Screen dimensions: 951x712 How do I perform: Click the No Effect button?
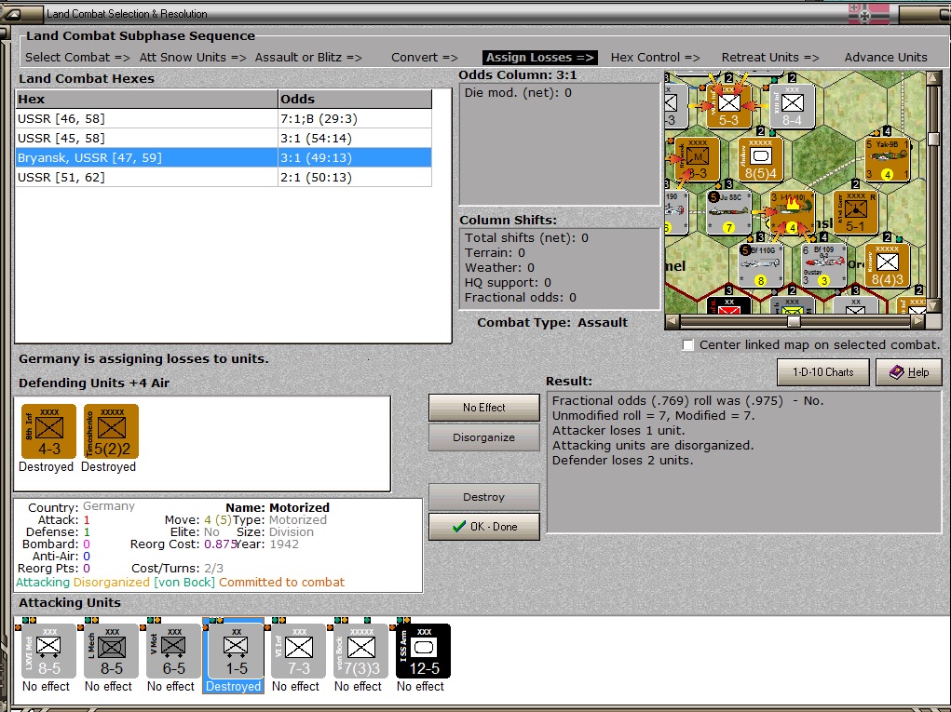[484, 408]
